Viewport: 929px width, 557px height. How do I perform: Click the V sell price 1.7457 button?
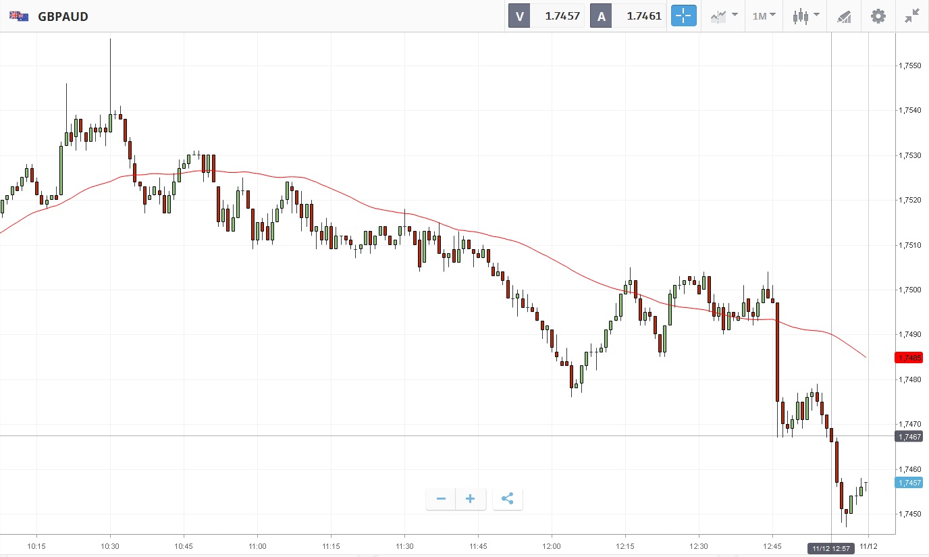546,16
